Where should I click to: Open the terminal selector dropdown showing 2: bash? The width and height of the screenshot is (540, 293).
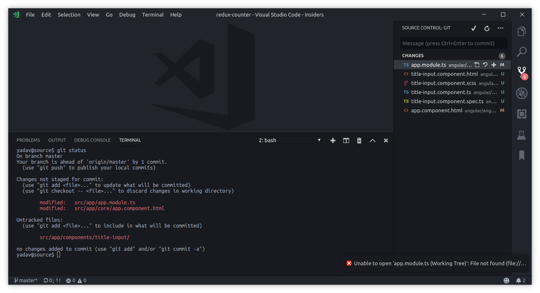289,140
